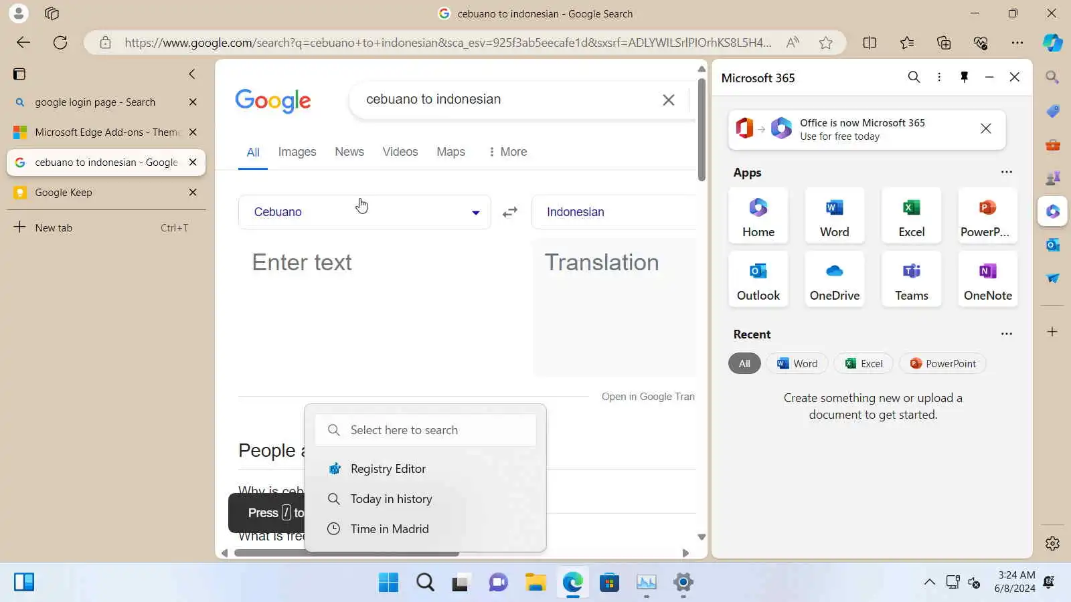Viewport: 1071px width, 602px height.
Task: Go back to the previous page
Action: (x=23, y=43)
